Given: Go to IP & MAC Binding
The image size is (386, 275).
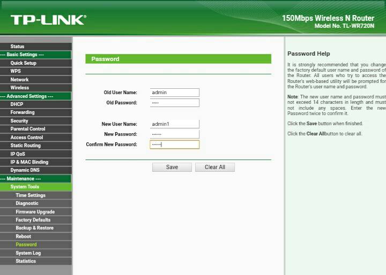Looking at the screenshot, I should pos(36,162).
